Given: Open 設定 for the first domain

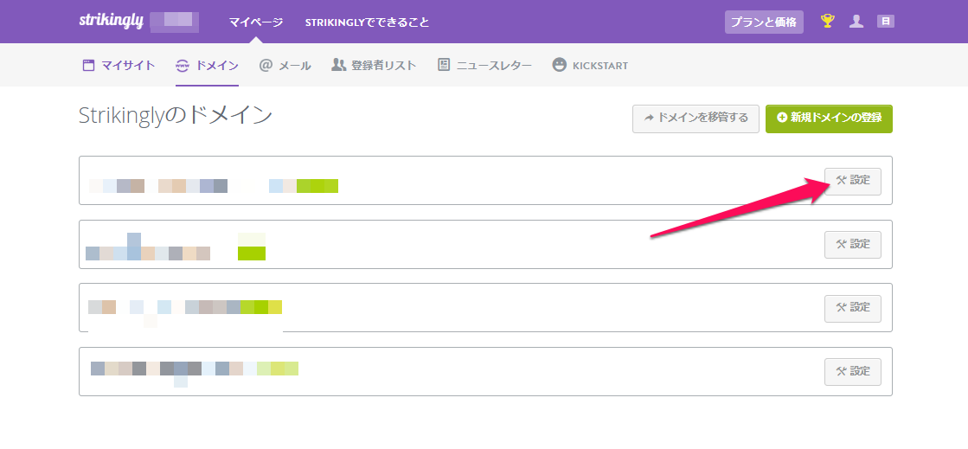Looking at the screenshot, I should point(853,181).
